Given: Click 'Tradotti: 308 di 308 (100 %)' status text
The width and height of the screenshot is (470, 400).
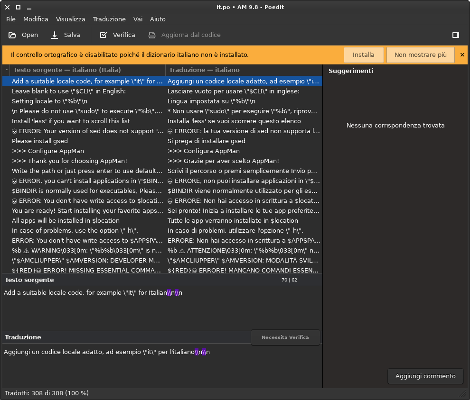Looking at the screenshot, I should point(47,393).
